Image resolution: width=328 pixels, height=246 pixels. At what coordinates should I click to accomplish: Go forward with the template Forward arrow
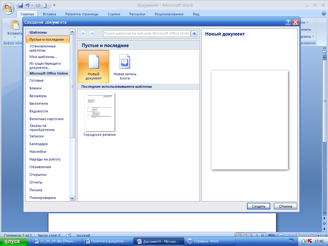coord(92,33)
